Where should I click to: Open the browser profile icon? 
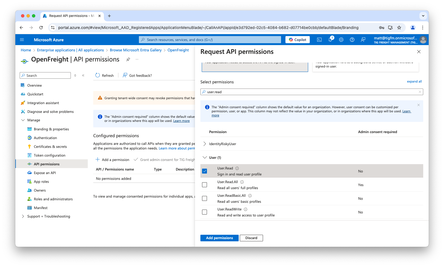[x=413, y=28]
